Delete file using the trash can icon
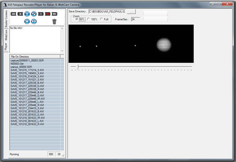 tap(54, 22)
